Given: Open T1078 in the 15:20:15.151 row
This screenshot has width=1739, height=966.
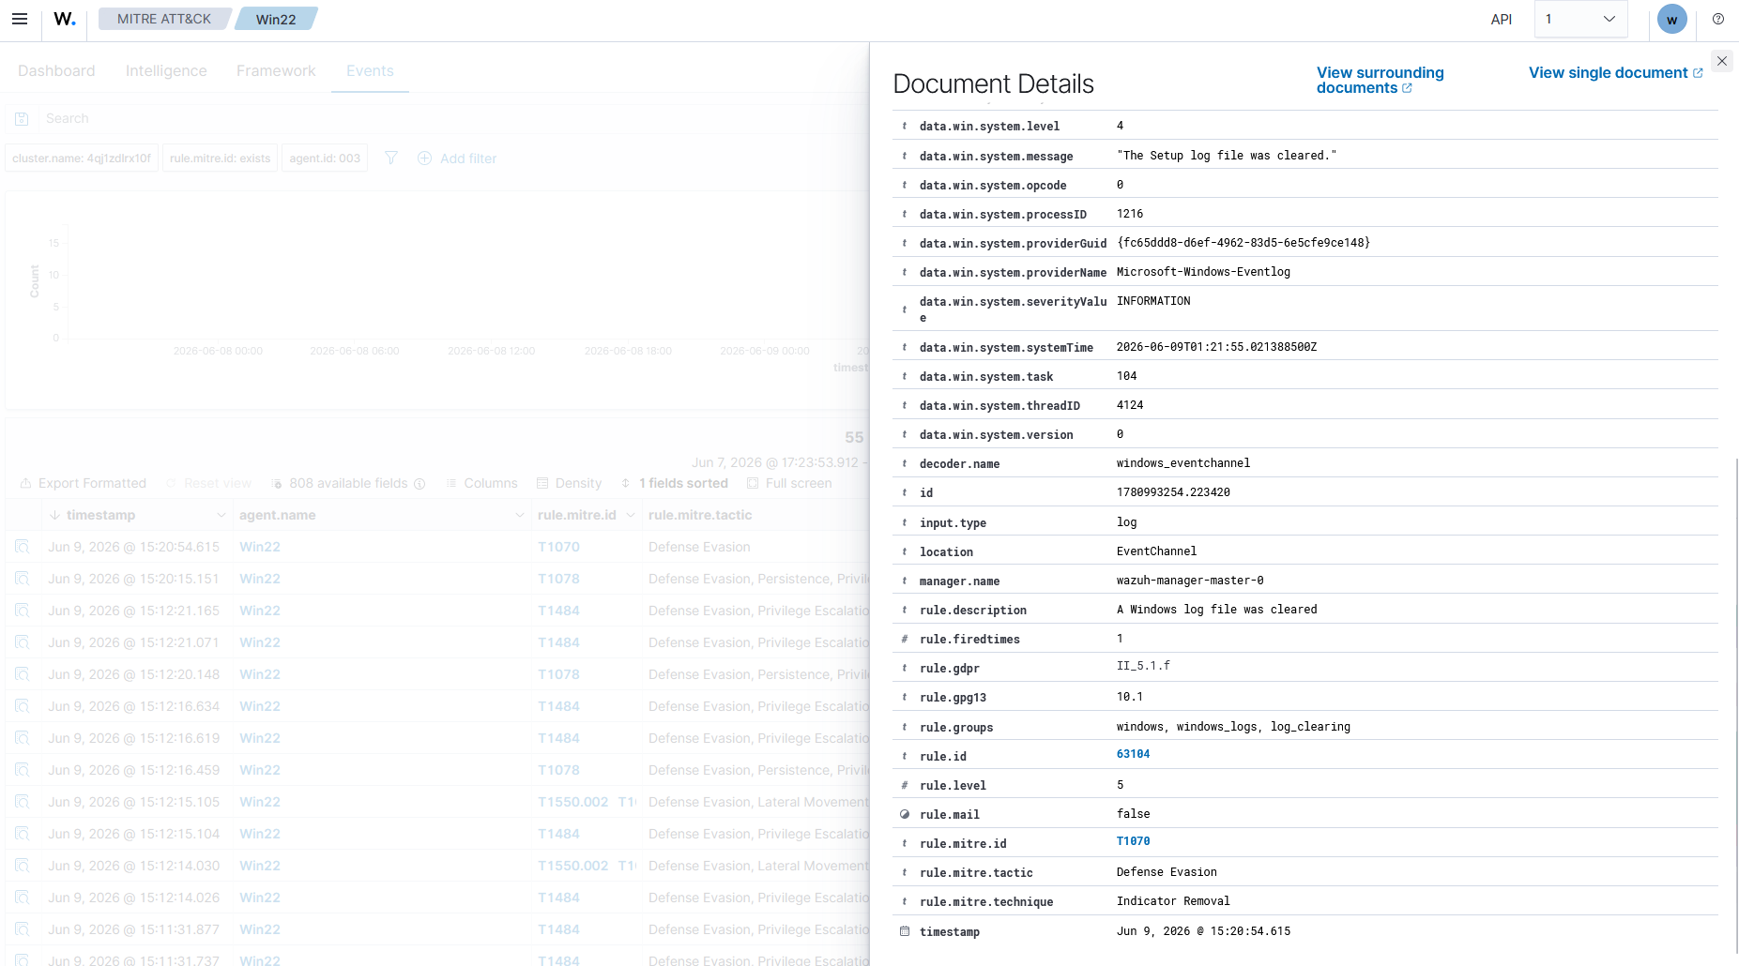Looking at the screenshot, I should [558, 579].
